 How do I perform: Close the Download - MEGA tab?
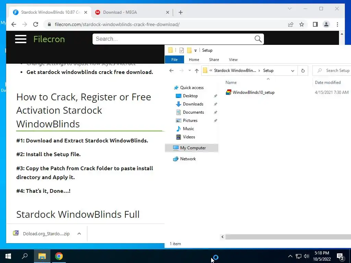coord(167,12)
